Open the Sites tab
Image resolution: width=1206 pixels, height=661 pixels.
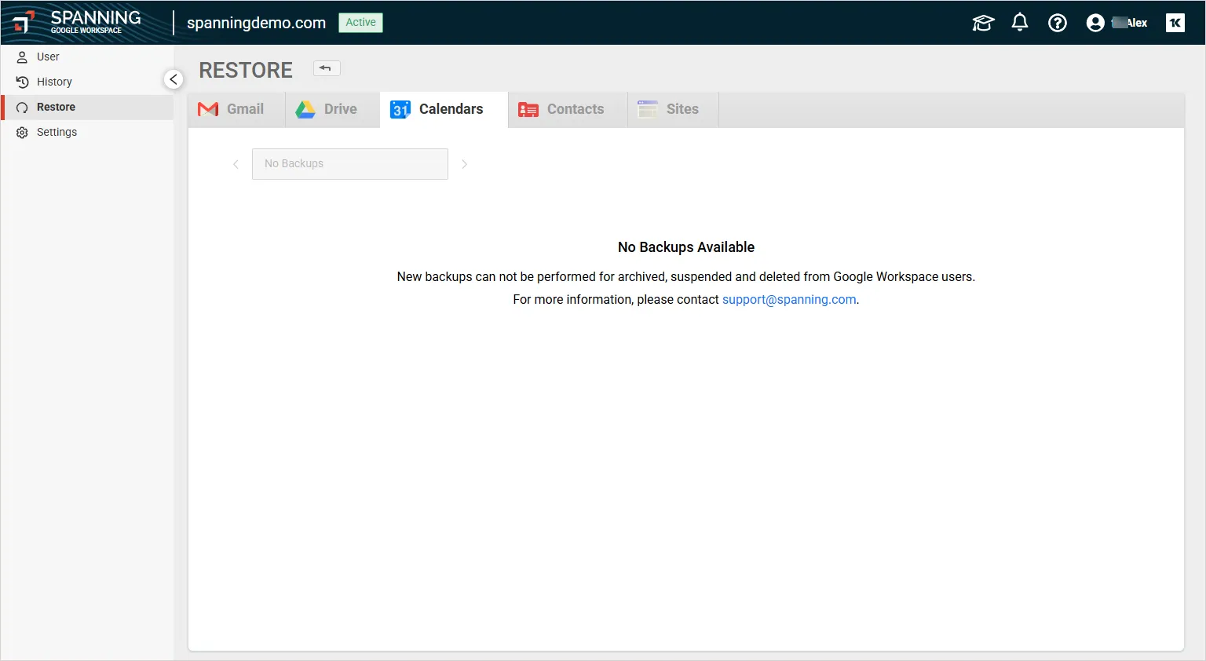click(x=669, y=109)
